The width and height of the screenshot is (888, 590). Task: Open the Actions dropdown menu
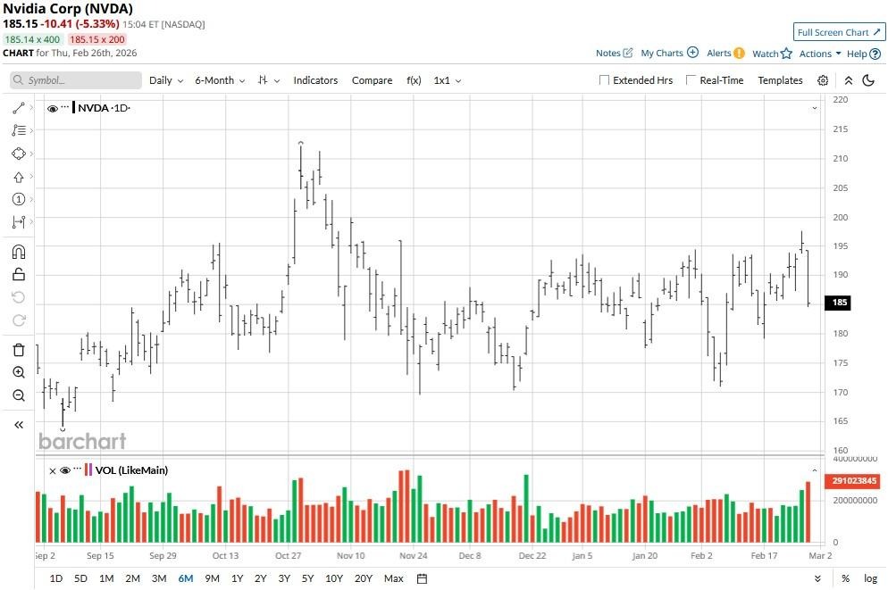[820, 54]
